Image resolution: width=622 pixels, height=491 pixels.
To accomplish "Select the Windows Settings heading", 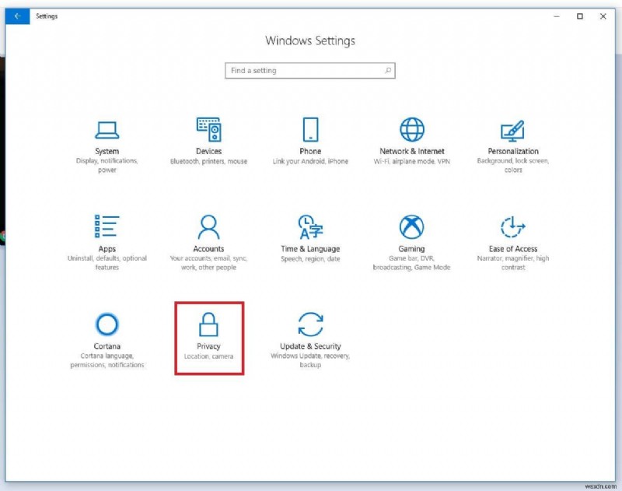I will click(x=310, y=40).
